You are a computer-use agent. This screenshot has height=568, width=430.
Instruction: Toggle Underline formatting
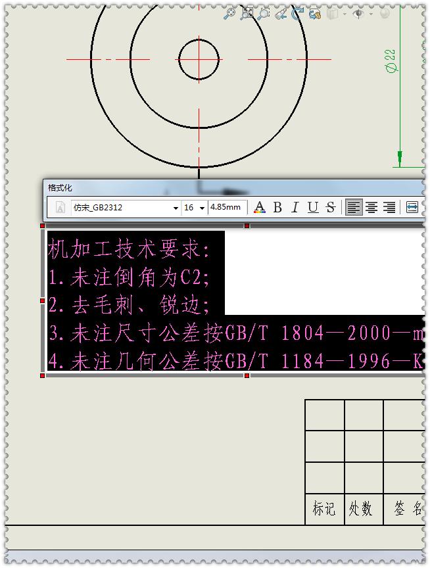[312, 208]
